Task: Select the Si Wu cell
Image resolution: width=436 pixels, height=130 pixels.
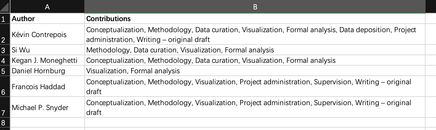Action: tap(47, 50)
